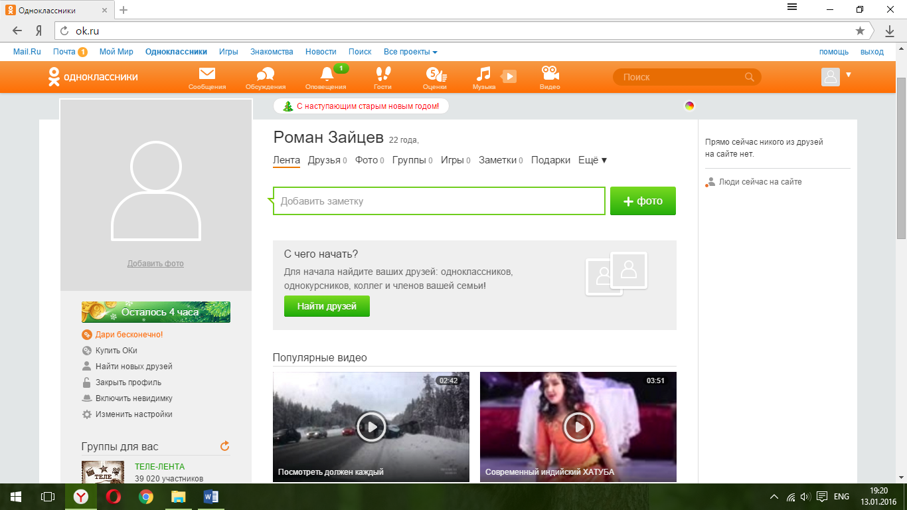907x510 pixels.
Task: Open Видео camera icon
Action: coord(550,73)
